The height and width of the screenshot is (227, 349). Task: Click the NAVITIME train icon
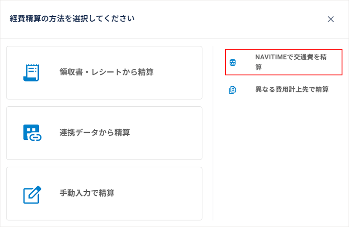[x=233, y=62]
